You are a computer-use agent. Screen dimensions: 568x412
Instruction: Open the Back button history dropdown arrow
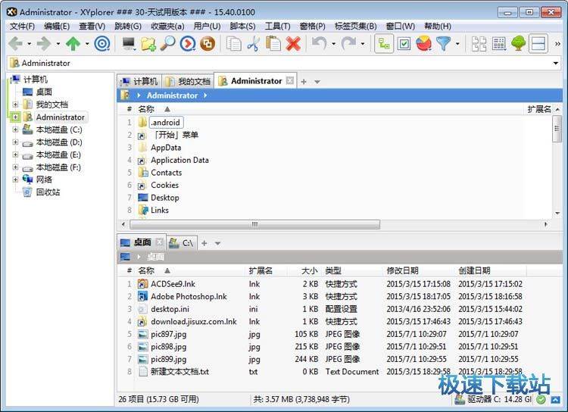pyautogui.click(x=28, y=44)
